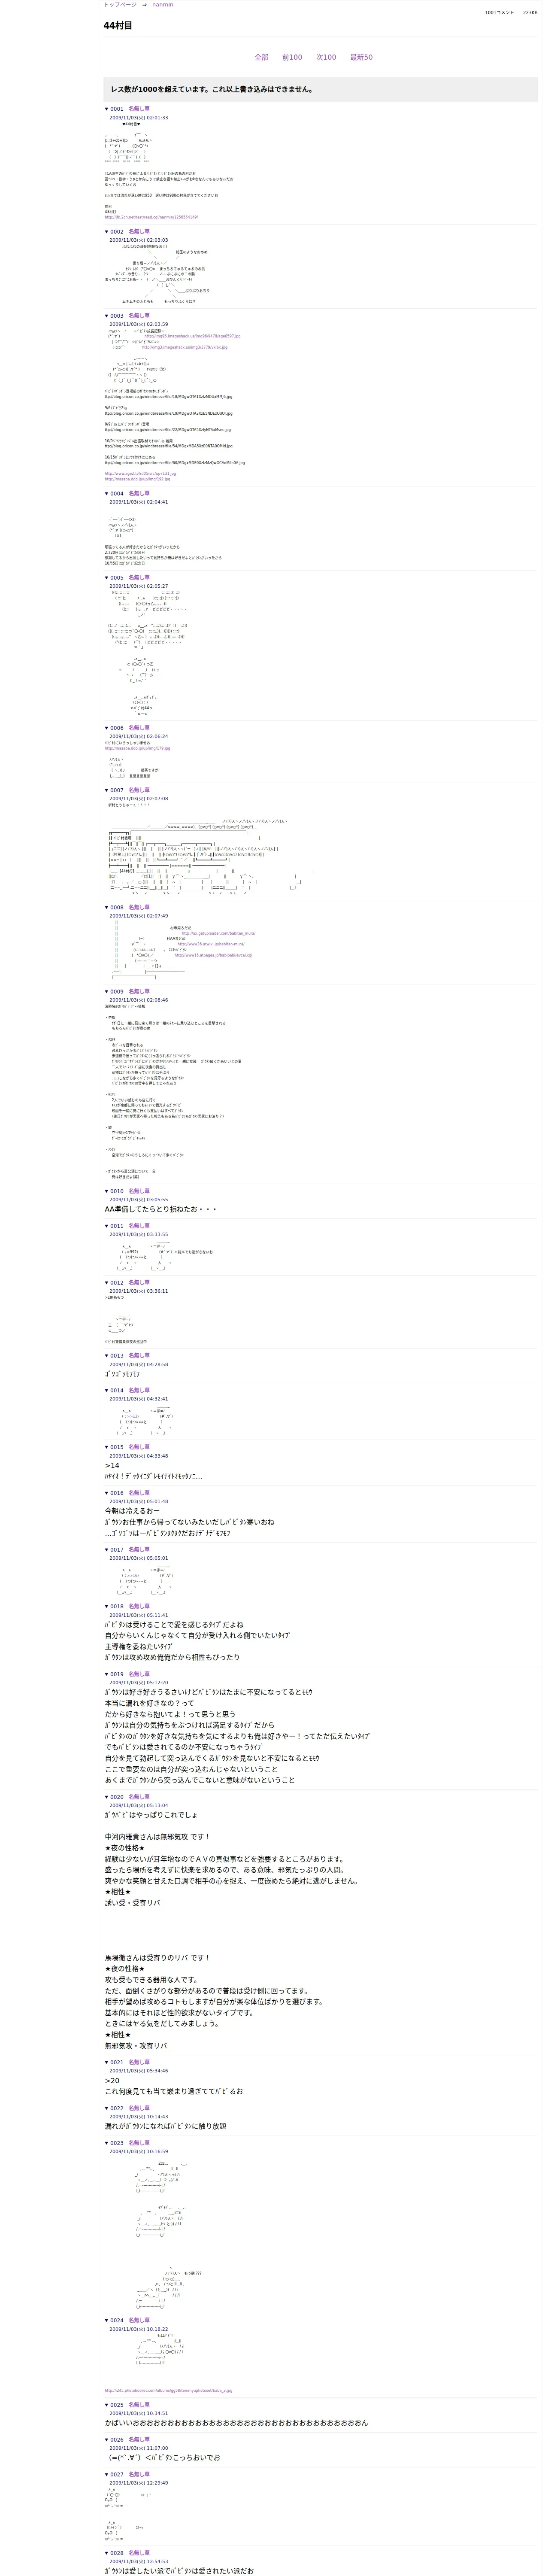
Task: Go to previous 100 posts (前100)
Action: click(292, 57)
